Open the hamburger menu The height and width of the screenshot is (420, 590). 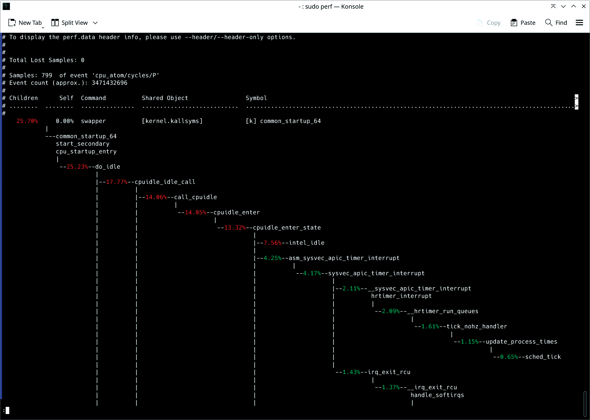tap(579, 23)
